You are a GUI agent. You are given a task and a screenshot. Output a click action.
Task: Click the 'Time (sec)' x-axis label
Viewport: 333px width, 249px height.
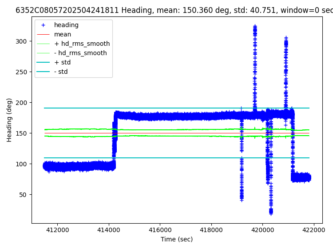click(177, 239)
